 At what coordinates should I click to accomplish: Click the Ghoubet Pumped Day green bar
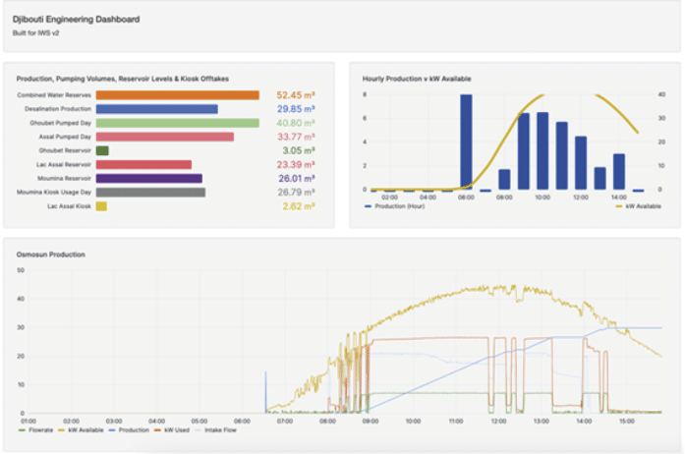coord(177,123)
